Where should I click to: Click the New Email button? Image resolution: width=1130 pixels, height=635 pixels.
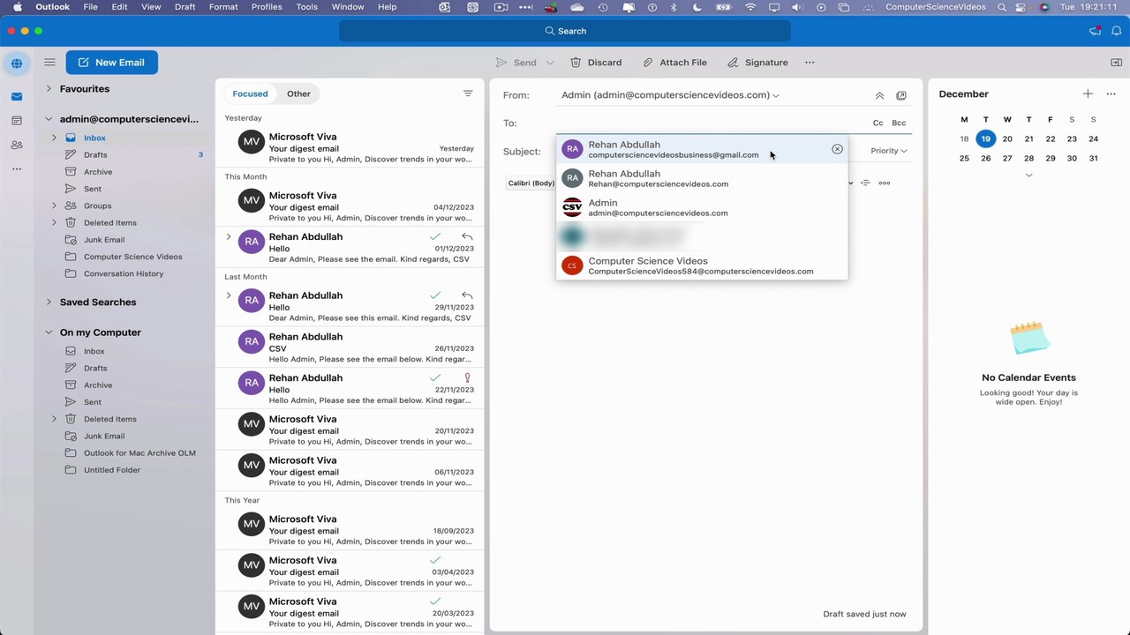pyautogui.click(x=111, y=63)
